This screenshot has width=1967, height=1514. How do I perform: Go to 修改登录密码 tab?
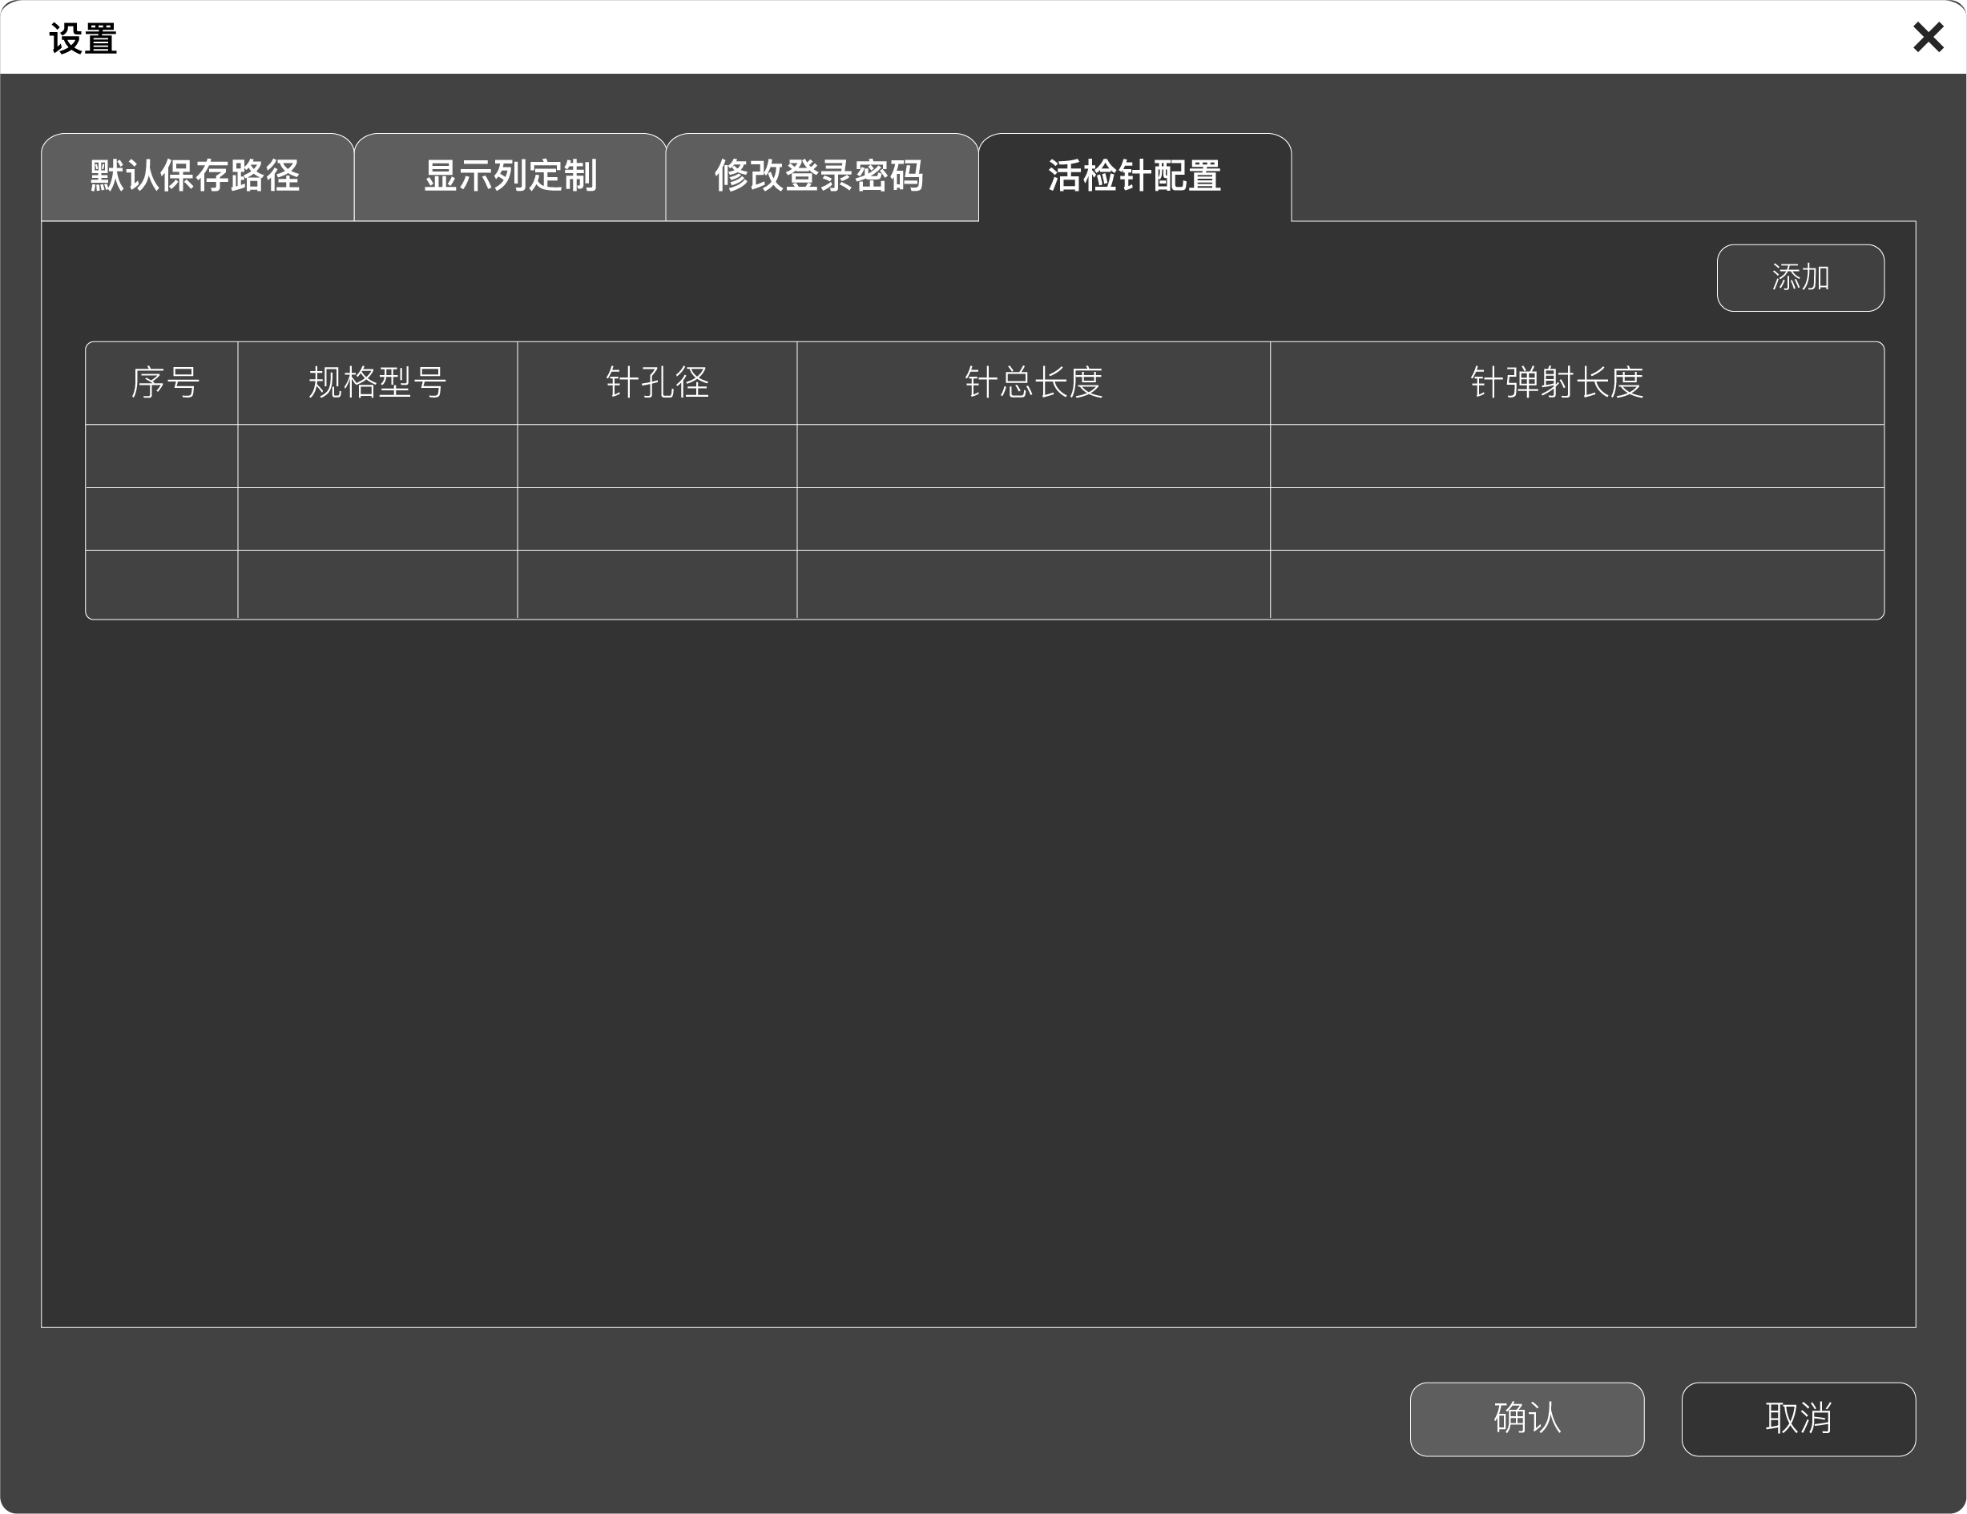pos(820,176)
